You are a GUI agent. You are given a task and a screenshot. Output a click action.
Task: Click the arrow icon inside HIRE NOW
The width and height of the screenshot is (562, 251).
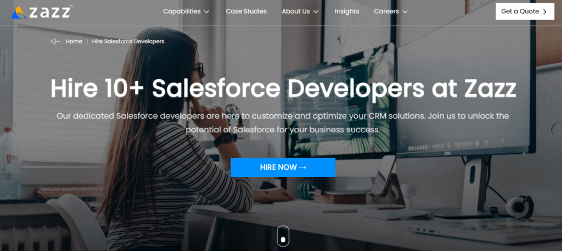(302, 168)
